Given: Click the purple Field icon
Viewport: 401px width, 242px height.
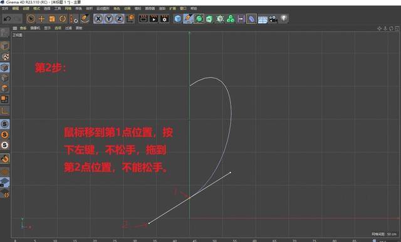Looking at the screenshot, I should (x=241, y=19).
